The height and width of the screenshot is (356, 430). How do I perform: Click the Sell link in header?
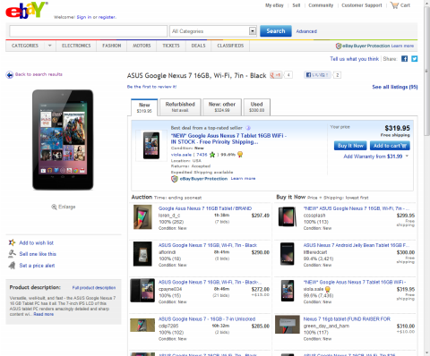[x=296, y=5]
